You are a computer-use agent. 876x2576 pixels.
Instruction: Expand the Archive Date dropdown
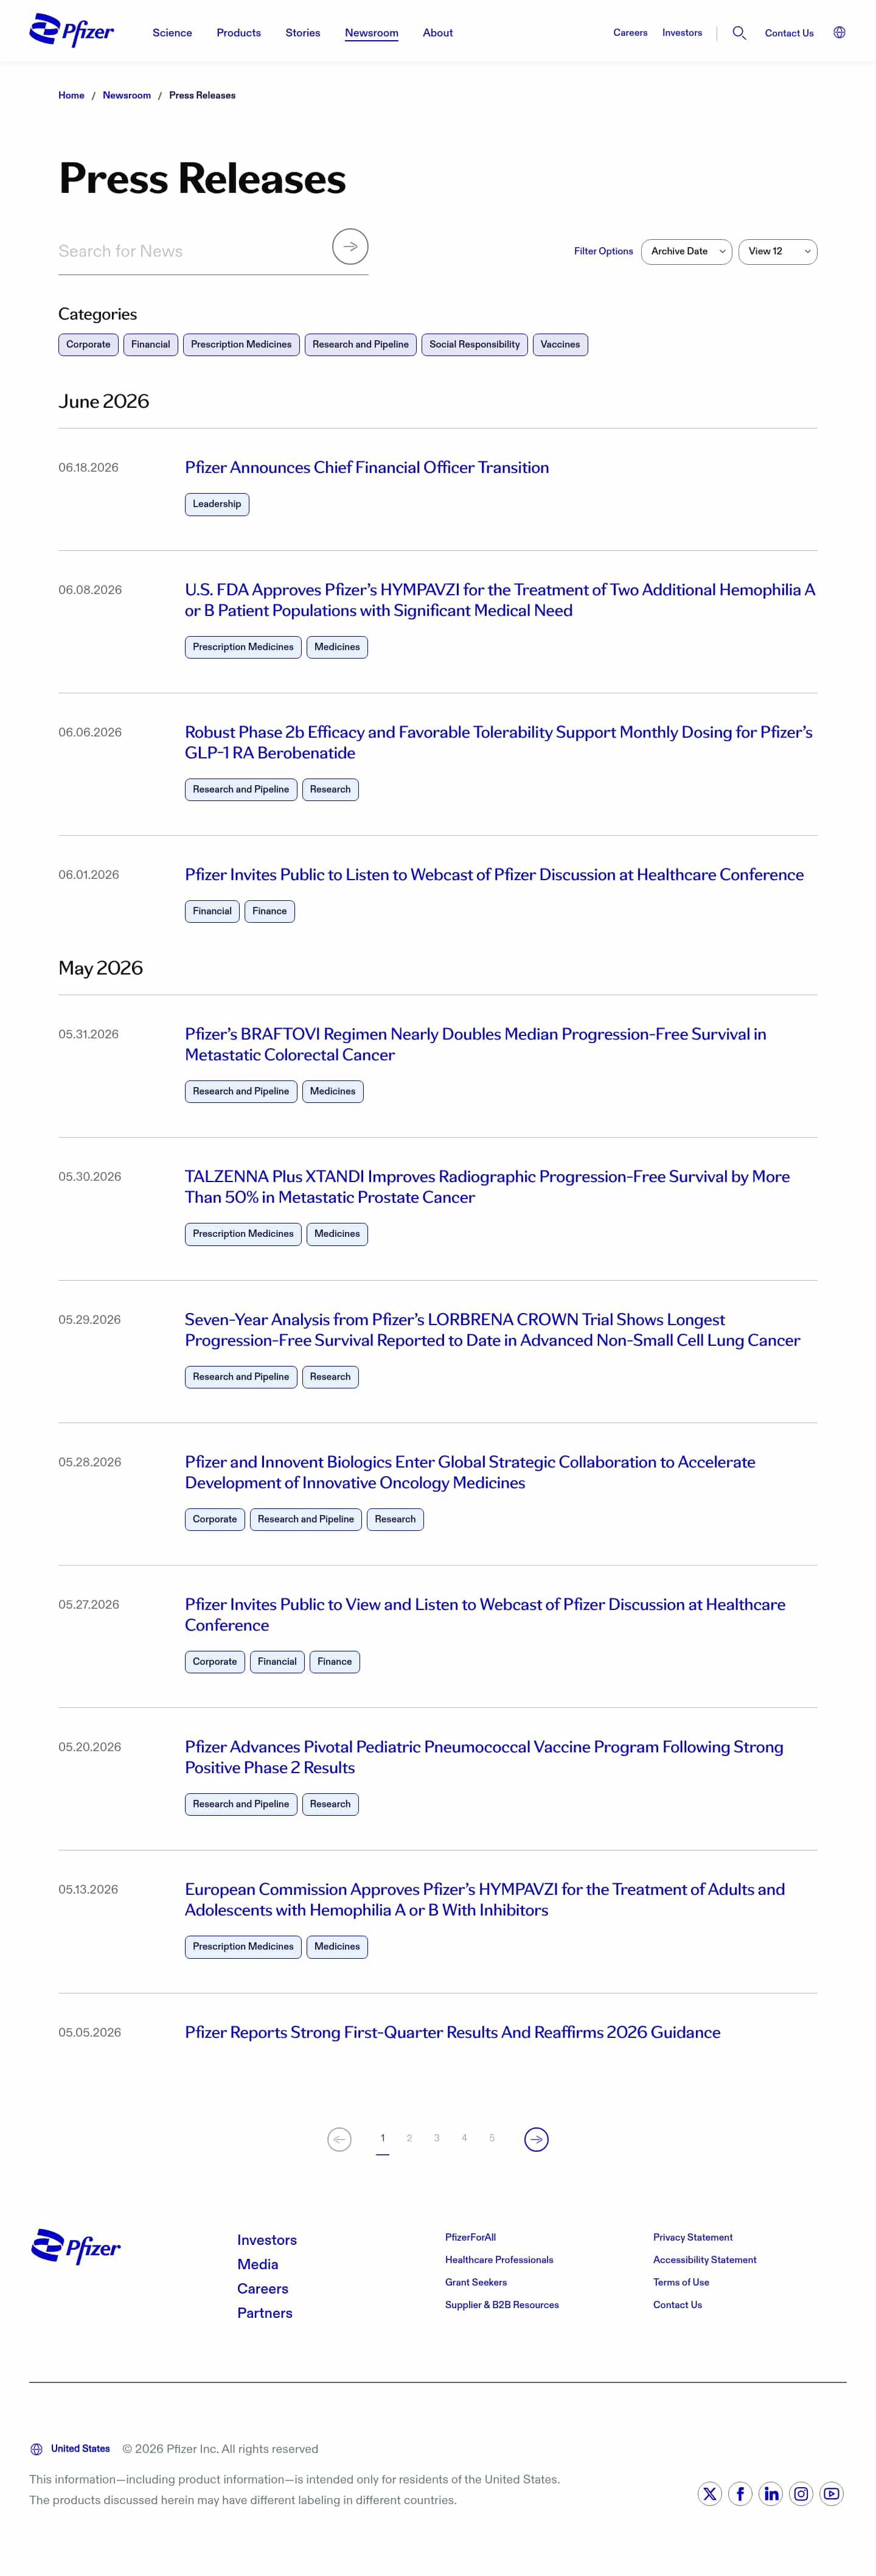pyautogui.click(x=686, y=252)
